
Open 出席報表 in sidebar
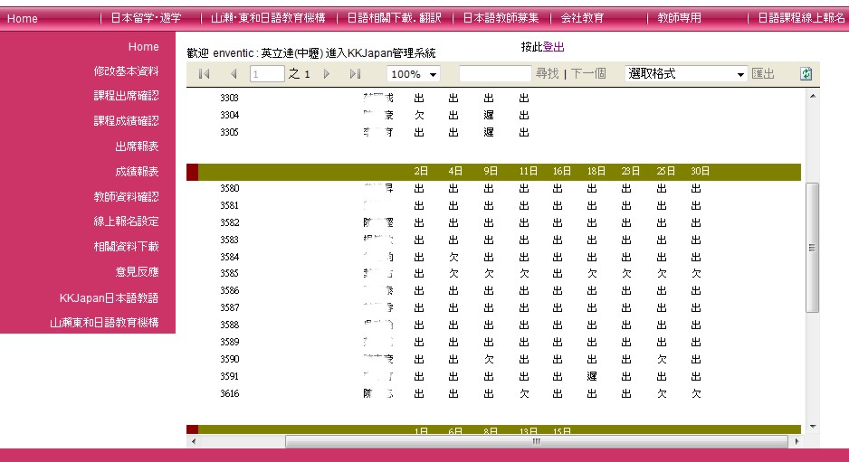[137, 146]
